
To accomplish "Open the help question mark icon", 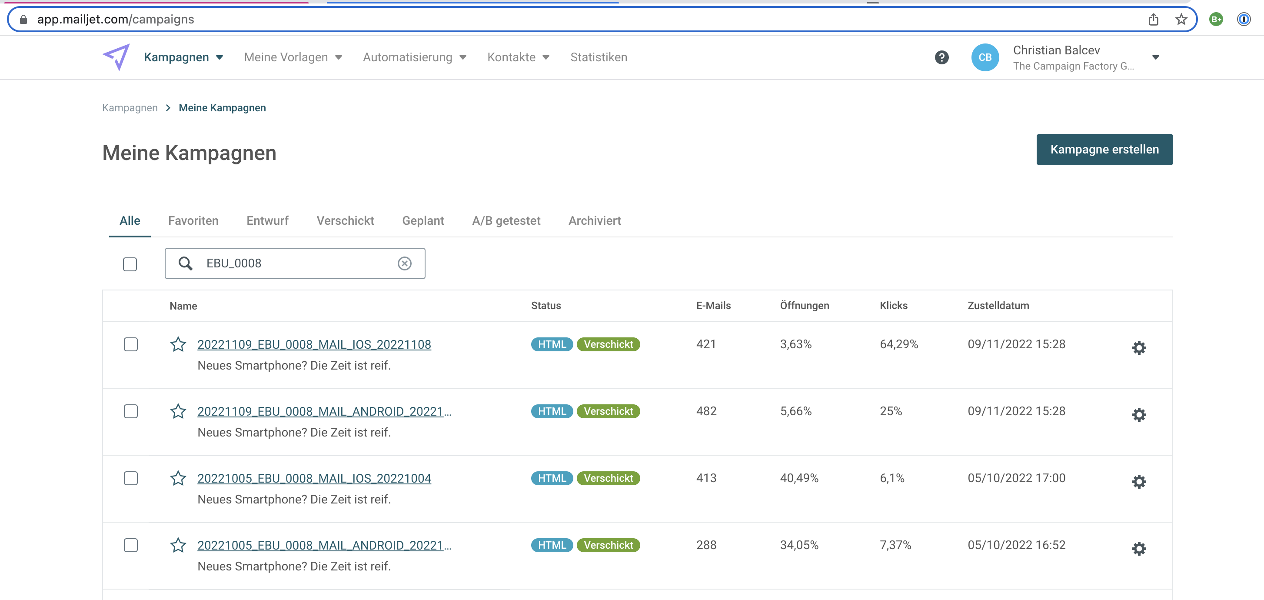I will (941, 57).
